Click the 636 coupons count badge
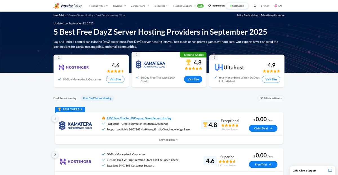338x175 pixels. coord(200,6)
